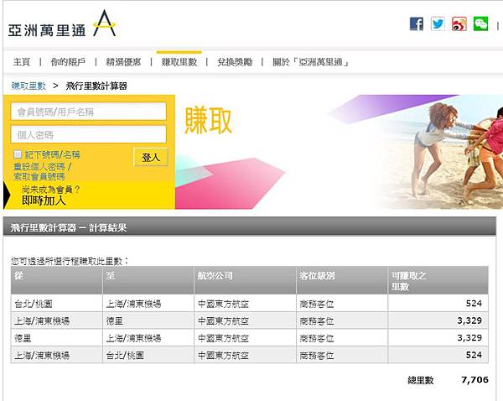
Task: Open the Twitter social icon
Action: tap(438, 23)
